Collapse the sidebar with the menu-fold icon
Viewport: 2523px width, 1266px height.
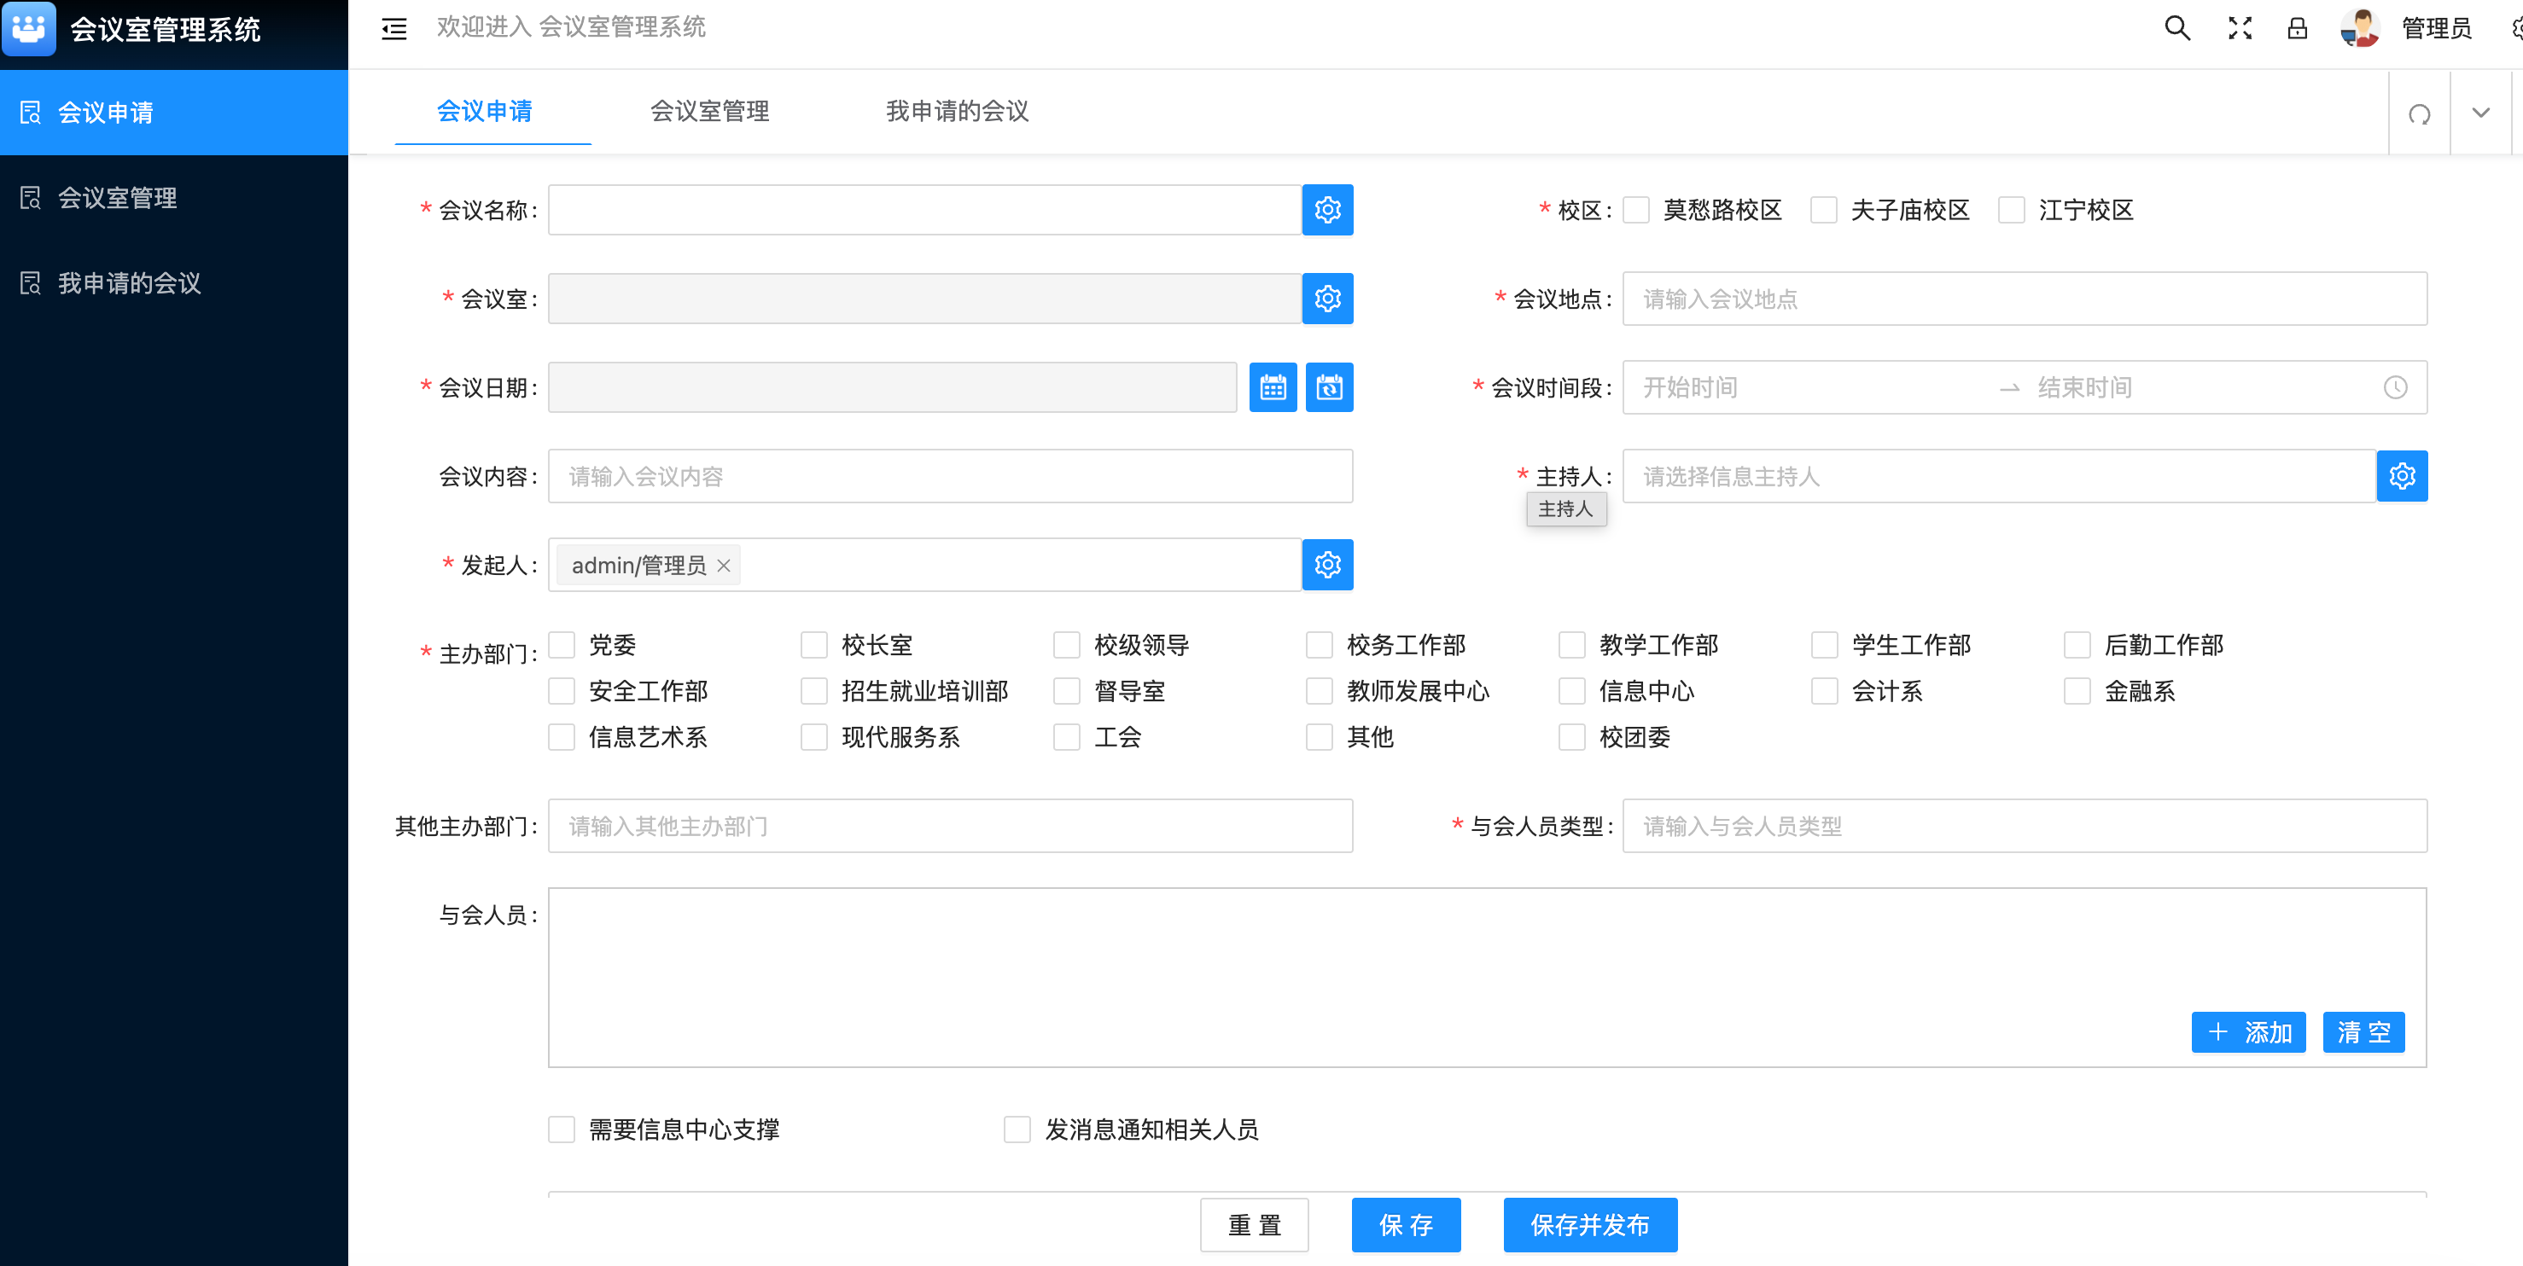(x=393, y=28)
